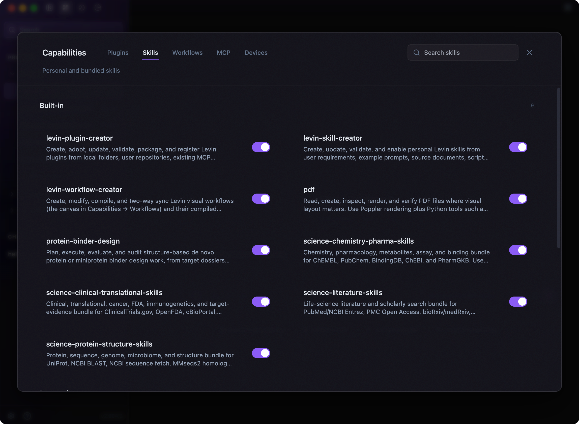The image size is (579, 424).
Task: Click the "Personal and bundled skills" subtitle
Action: (81, 71)
